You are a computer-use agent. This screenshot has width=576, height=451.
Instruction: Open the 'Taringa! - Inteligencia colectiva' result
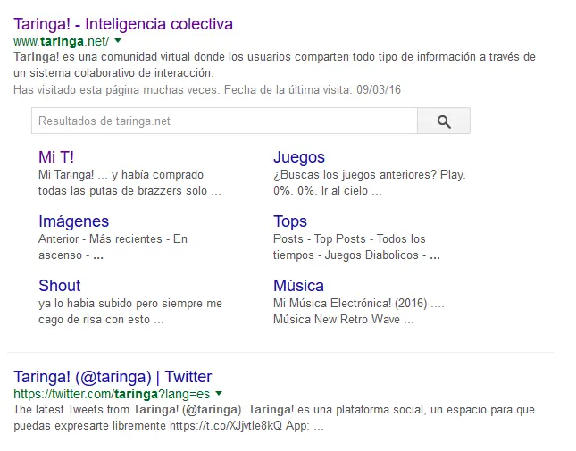[x=123, y=24]
